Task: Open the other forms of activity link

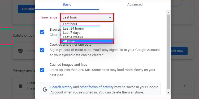Action: click(x=97, y=87)
